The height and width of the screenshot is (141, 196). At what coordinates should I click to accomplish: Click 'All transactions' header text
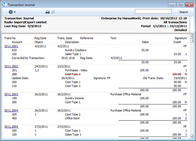coord(175,22)
